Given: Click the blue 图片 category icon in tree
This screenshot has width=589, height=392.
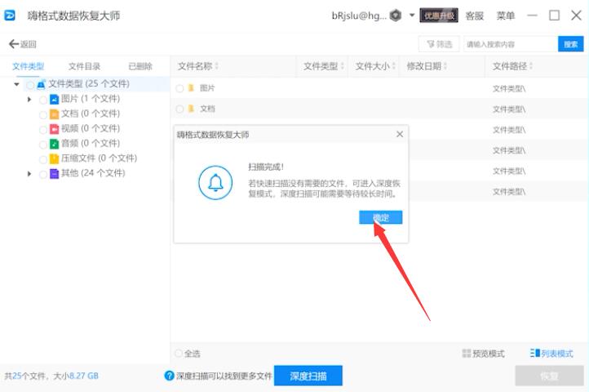Looking at the screenshot, I should 55,100.
